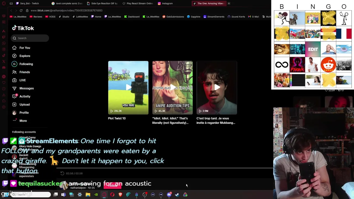Open Settings gear in the taskbar
The width and height of the screenshot is (354, 199).
80,195
